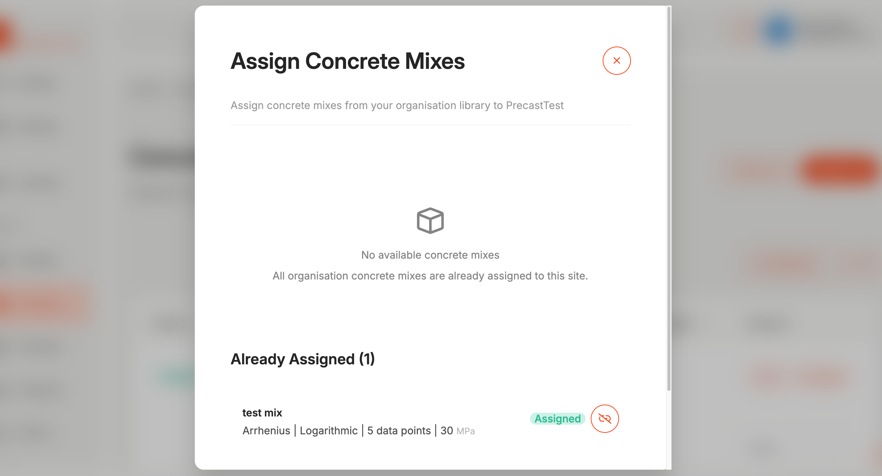Unassign test mix using the broken-link icon
882x476 pixels.
point(605,419)
